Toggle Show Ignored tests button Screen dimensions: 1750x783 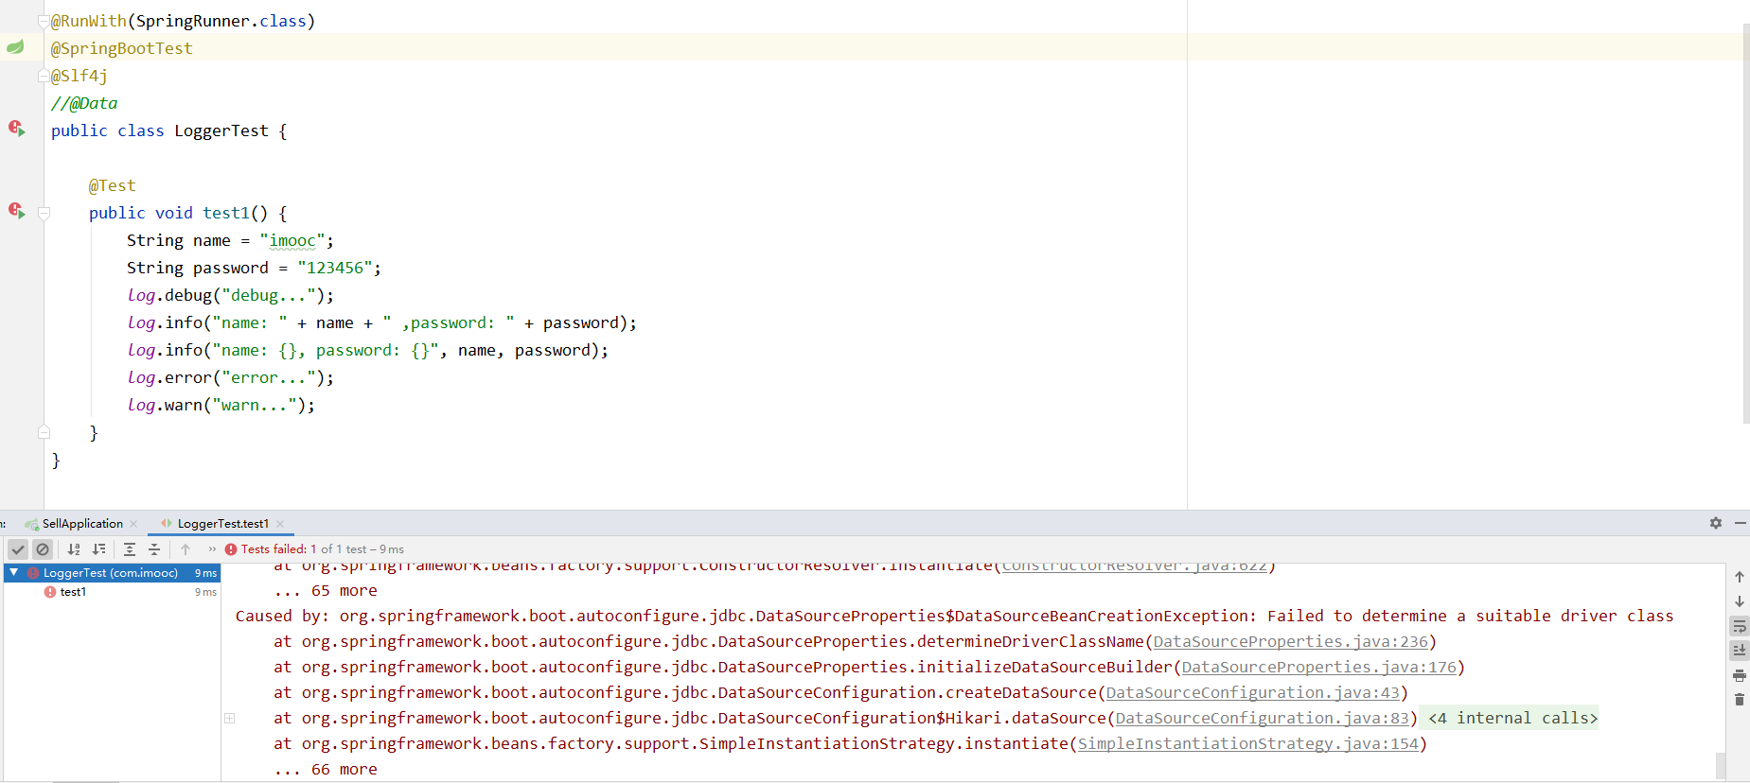tap(43, 549)
